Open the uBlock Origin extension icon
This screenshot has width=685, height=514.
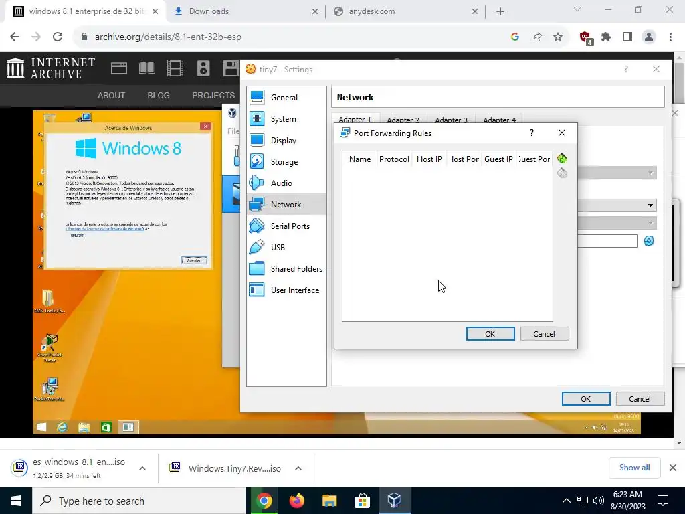coord(585,38)
